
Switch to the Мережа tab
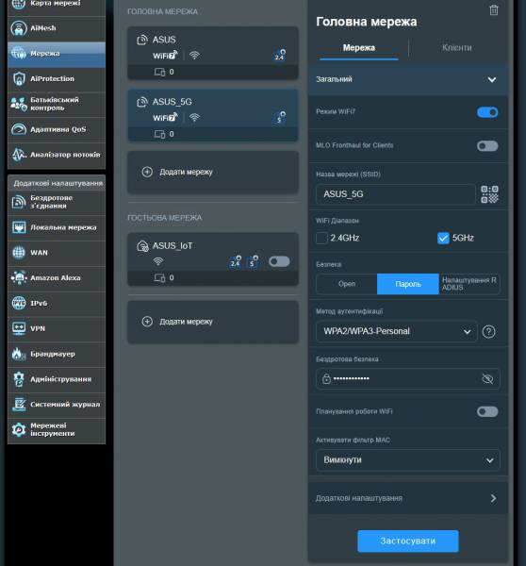(x=358, y=48)
